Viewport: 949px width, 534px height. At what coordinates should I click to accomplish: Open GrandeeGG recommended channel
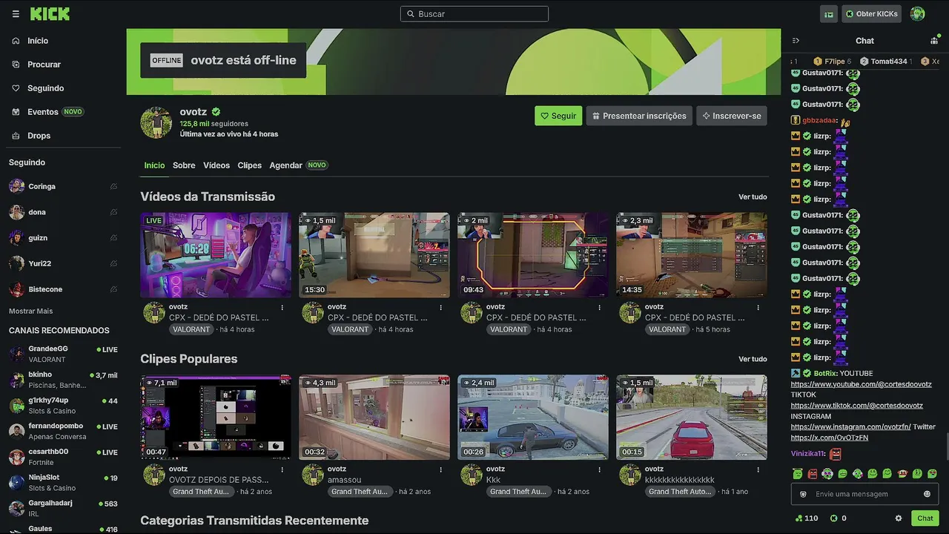63,354
